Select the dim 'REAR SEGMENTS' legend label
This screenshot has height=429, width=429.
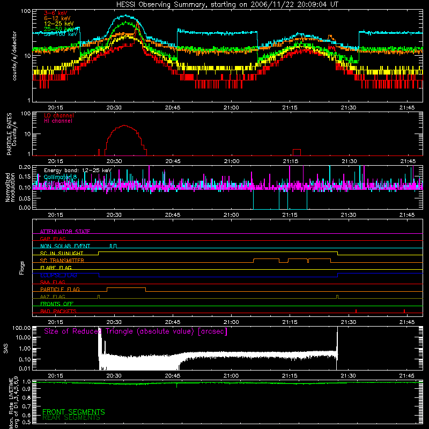pyautogui.click(x=71, y=418)
